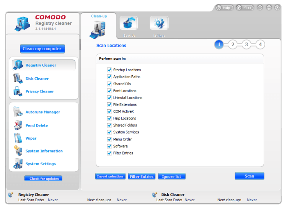Click the Scan Locations heading

pos(111,46)
